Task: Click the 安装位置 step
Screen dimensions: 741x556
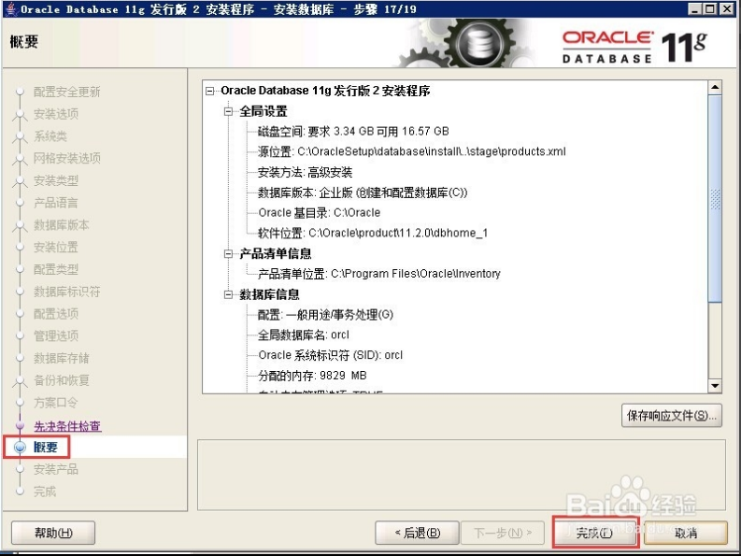Action: tap(56, 247)
